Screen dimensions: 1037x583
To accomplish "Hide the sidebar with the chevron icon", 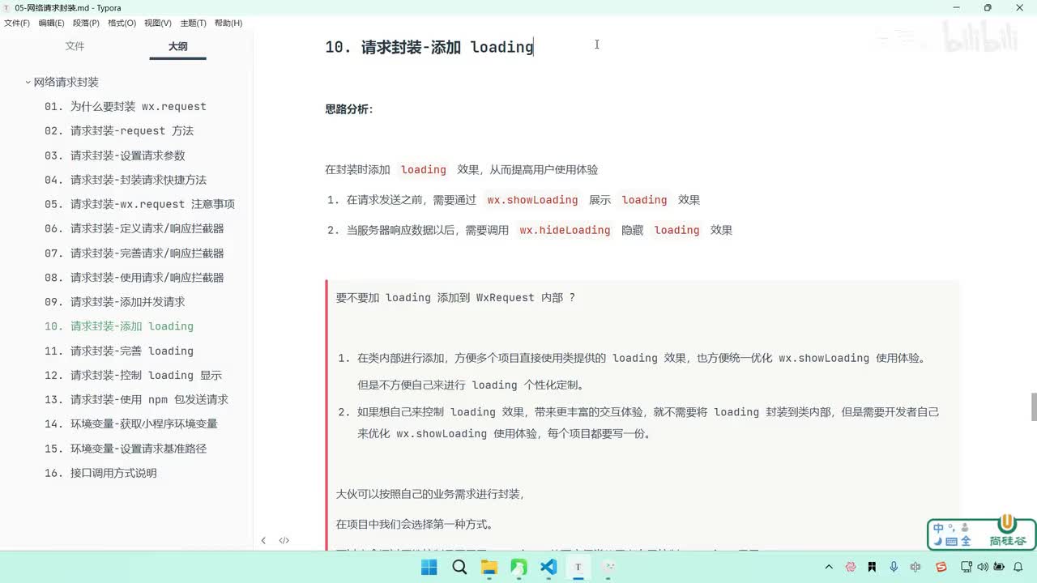I will pyautogui.click(x=263, y=541).
